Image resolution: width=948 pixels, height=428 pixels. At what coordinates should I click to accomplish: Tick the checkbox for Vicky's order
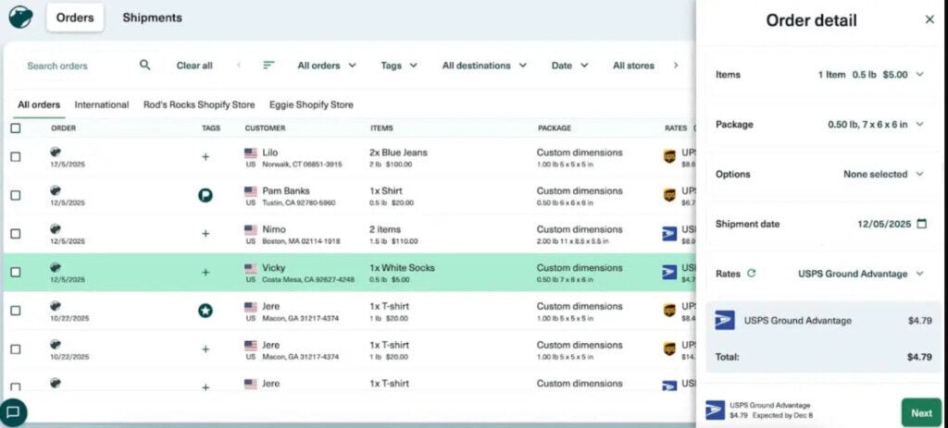pos(16,273)
